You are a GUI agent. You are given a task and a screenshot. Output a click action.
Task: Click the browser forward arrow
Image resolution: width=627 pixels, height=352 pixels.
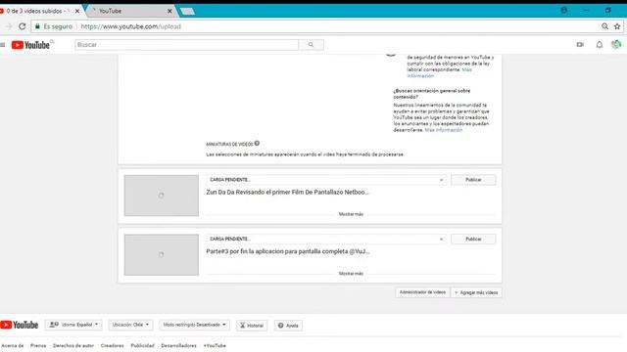pyautogui.click(x=9, y=26)
